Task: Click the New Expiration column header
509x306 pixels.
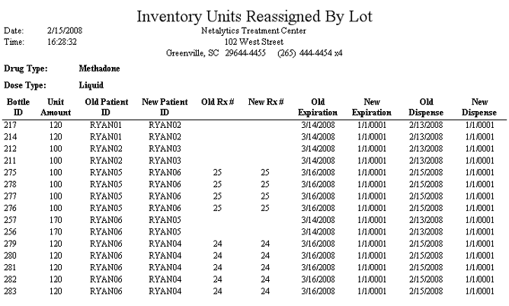Action: click(371, 107)
